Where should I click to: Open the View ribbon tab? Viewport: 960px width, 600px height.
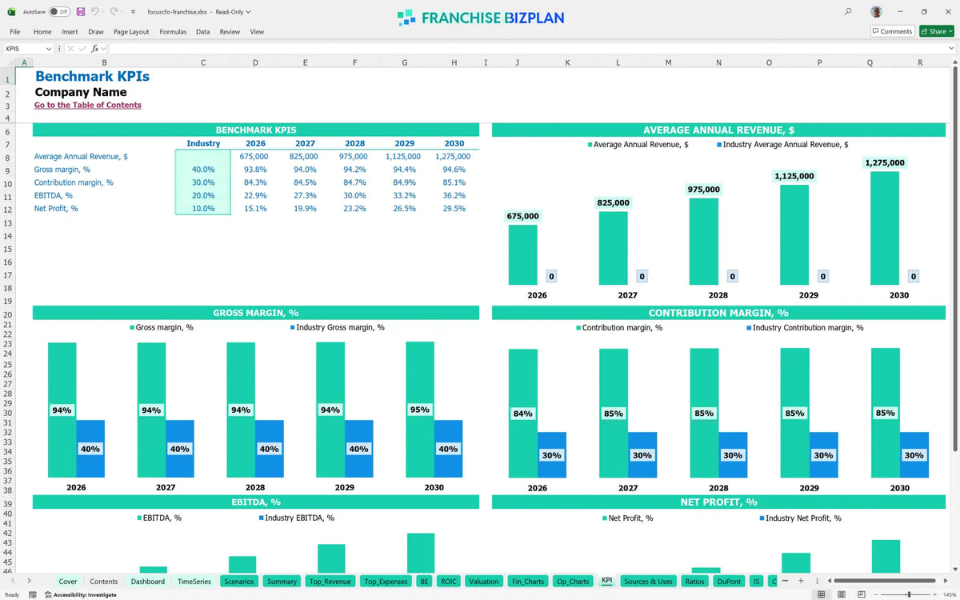(257, 32)
